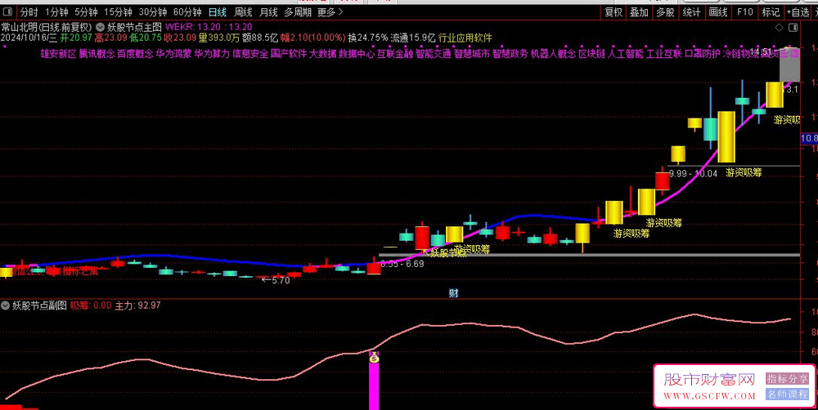Click the diamond icon above the chart

pos(779,27)
